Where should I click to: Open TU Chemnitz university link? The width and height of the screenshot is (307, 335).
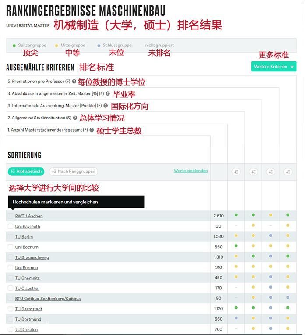[x=27, y=278]
